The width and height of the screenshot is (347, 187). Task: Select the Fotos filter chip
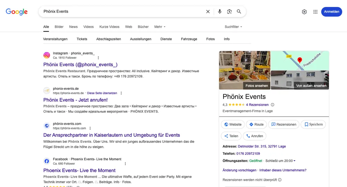point(211,39)
